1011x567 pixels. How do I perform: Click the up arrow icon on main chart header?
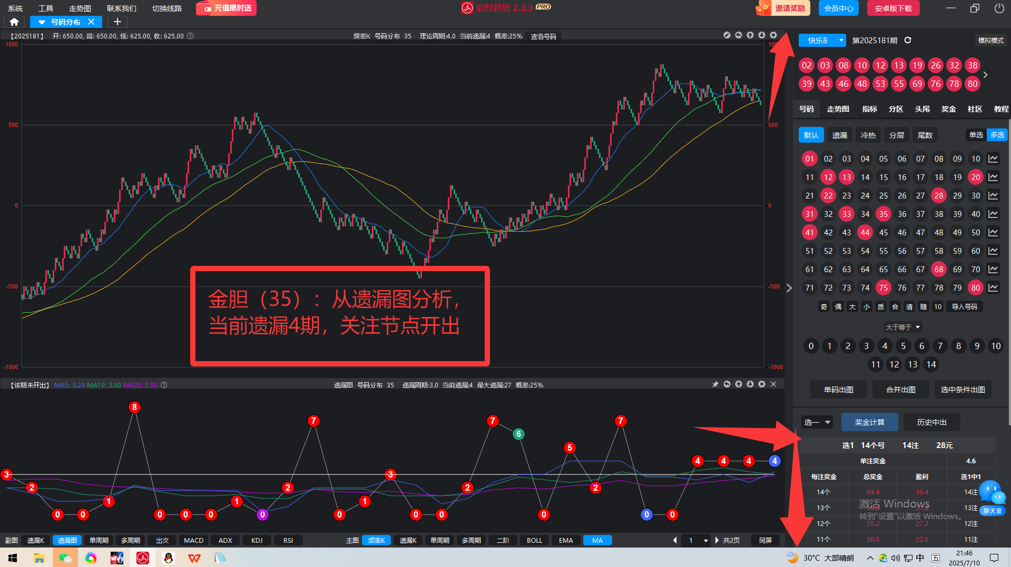[x=750, y=35]
